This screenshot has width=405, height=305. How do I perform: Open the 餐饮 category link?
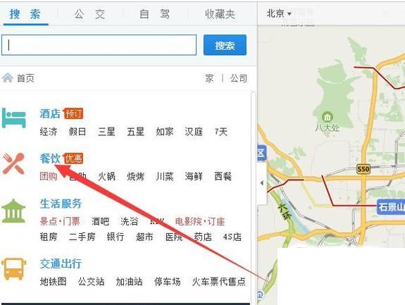point(50,158)
